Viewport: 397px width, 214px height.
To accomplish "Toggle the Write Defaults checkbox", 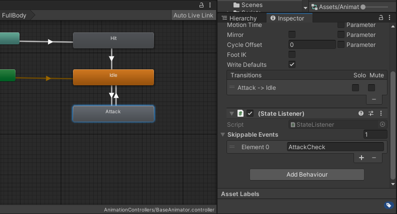I will pos(292,65).
